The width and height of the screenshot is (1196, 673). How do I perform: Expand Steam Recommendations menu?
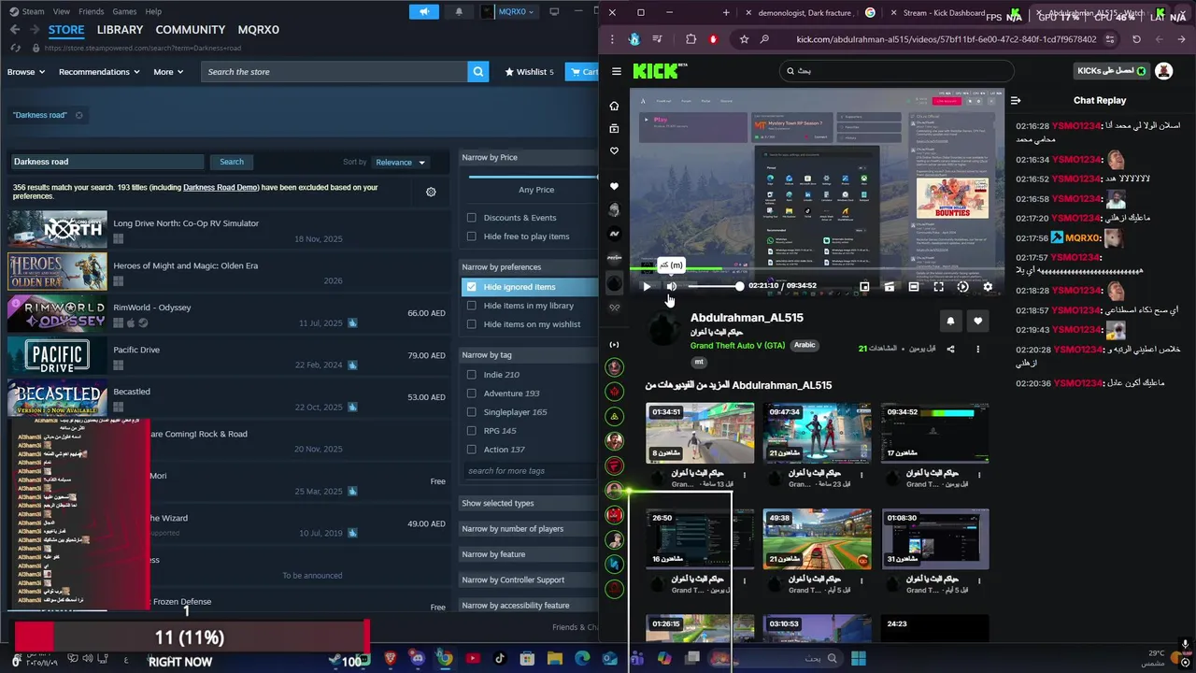coord(99,72)
